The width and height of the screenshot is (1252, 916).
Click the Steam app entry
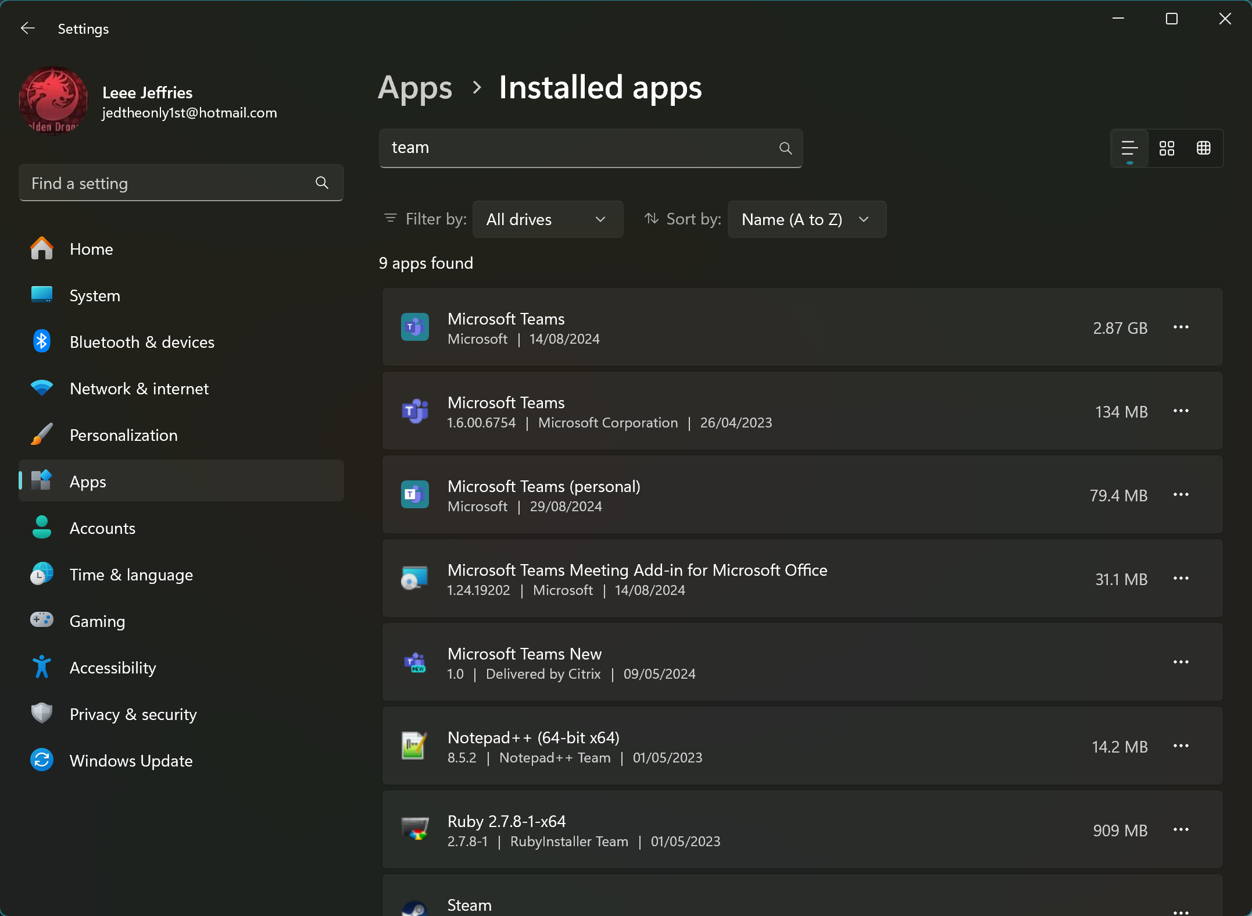coord(802,896)
